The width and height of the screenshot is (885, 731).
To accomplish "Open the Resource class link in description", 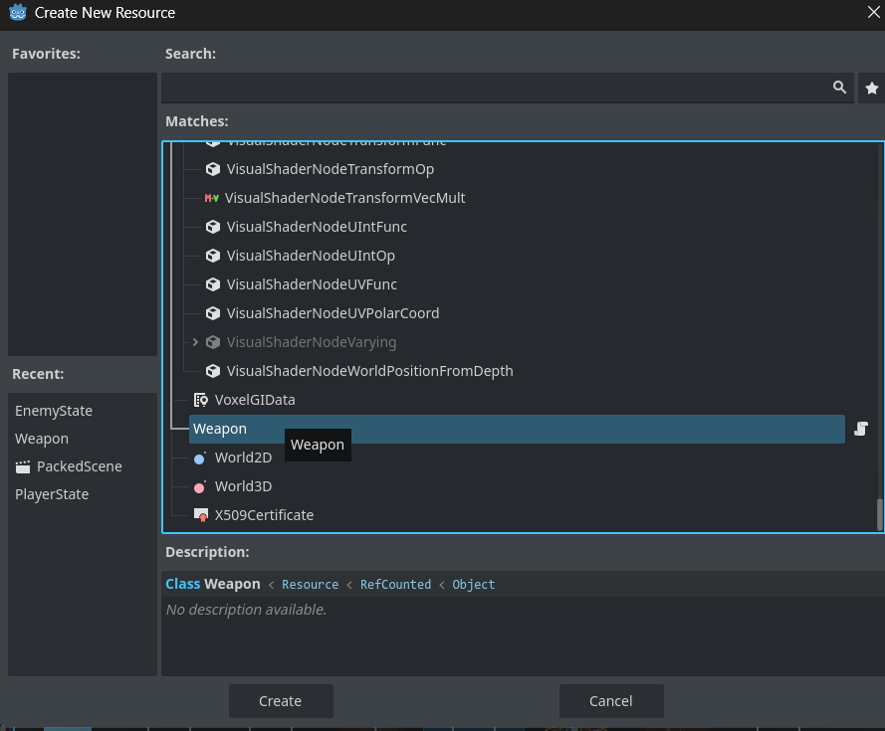I will [x=310, y=585].
